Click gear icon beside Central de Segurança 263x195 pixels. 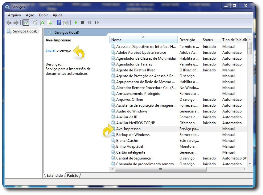(113, 158)
